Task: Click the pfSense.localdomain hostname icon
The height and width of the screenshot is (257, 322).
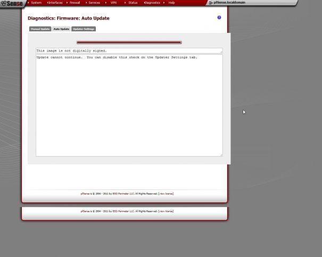Action: tap(211, 3)
